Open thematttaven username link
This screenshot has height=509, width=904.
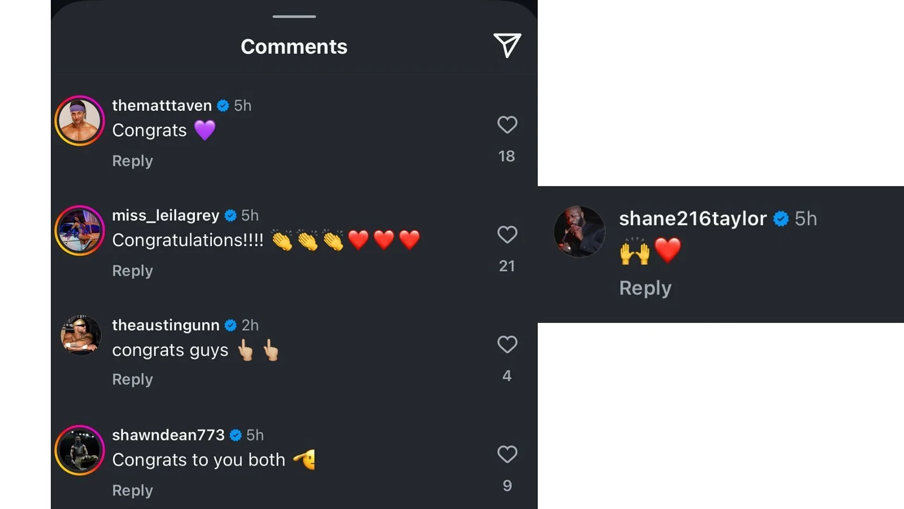point(162,106)
